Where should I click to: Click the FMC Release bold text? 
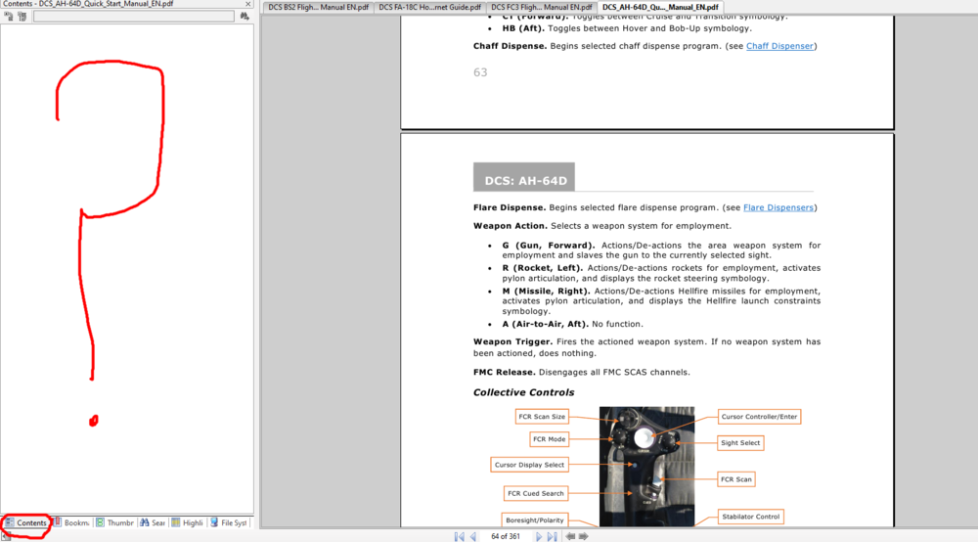pyautogui.click(x=504, y=373)
